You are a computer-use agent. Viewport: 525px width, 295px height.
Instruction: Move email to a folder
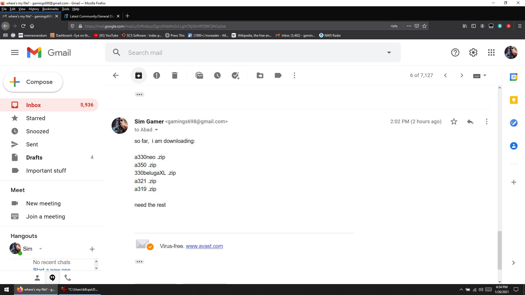pyautogui.click(x=260, y=75)
